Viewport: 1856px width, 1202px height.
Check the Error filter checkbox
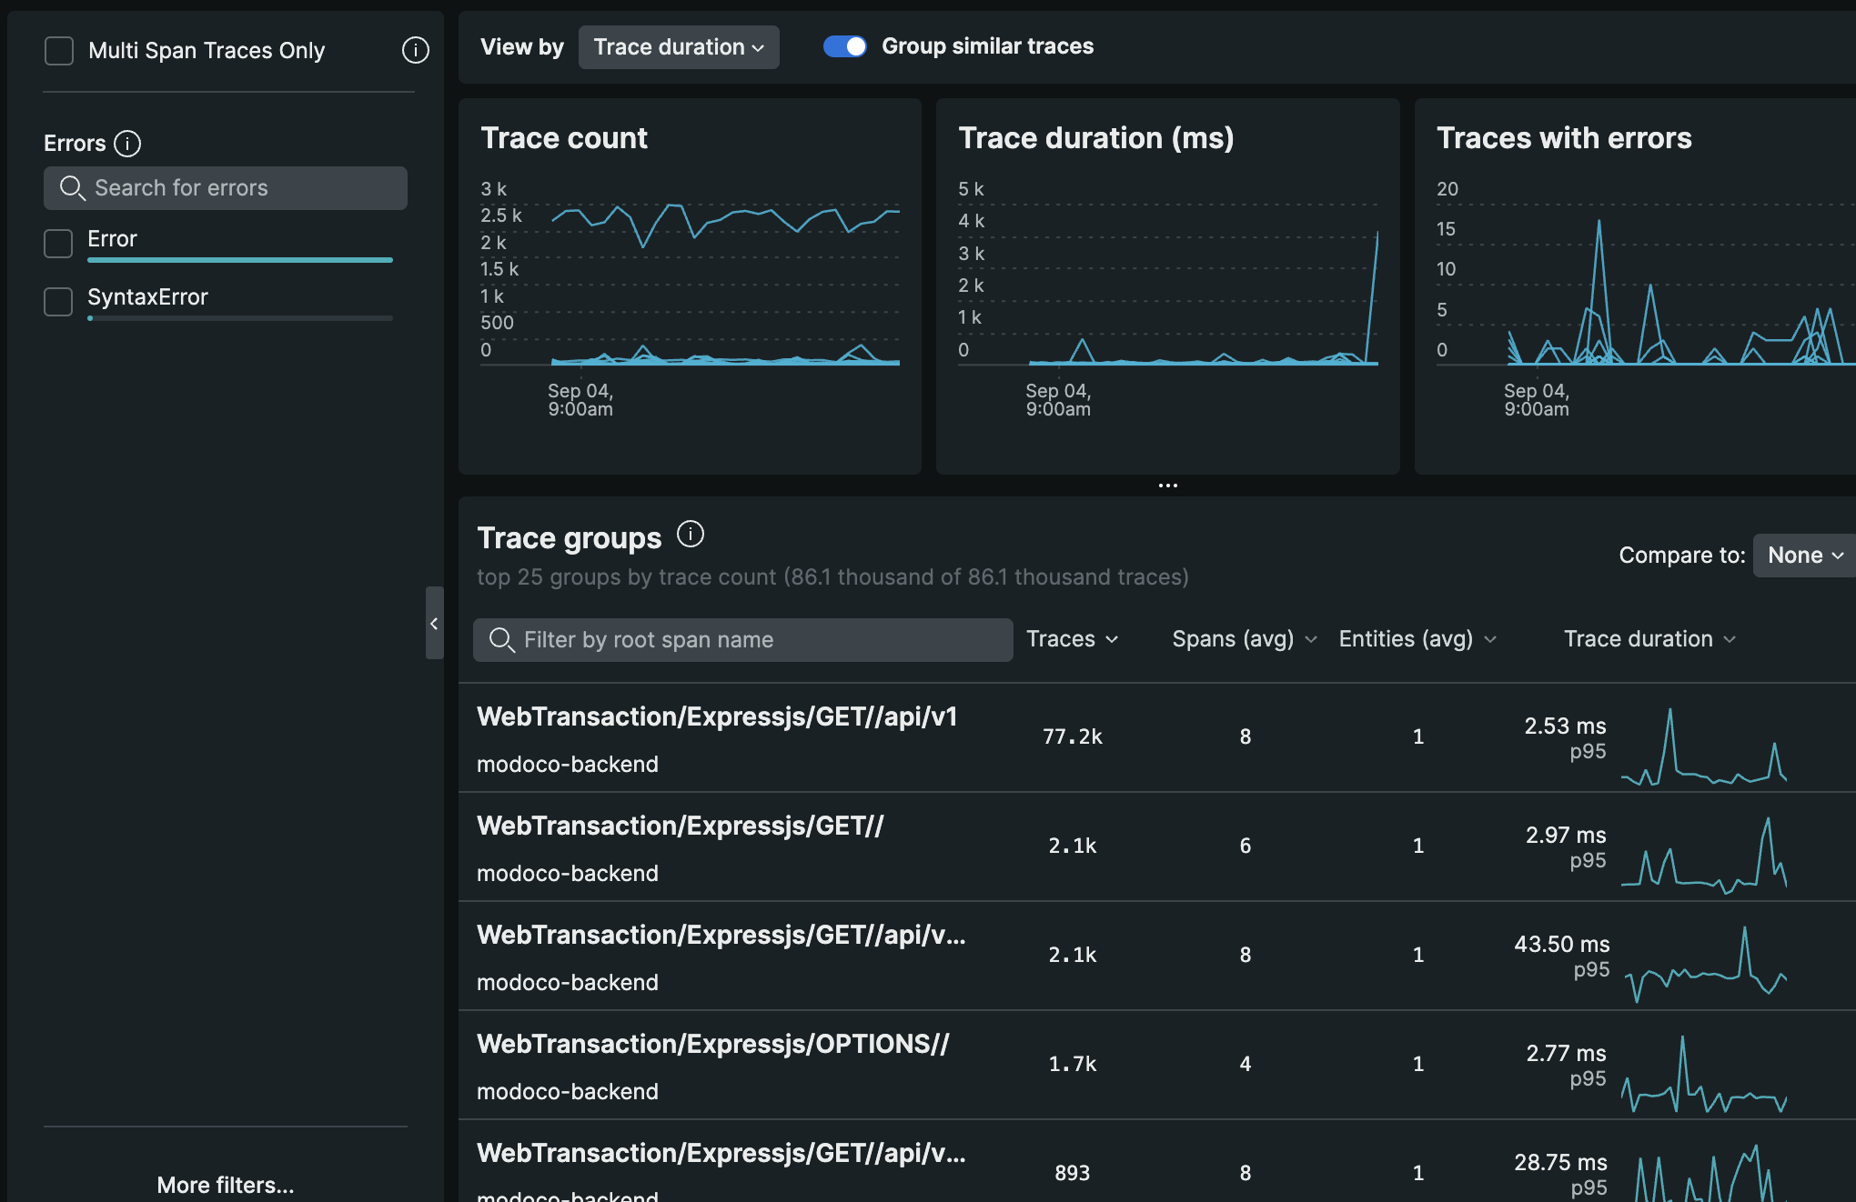click(59, 243)
